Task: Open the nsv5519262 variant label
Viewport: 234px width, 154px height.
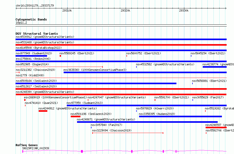Action: (x=219, y=108)
